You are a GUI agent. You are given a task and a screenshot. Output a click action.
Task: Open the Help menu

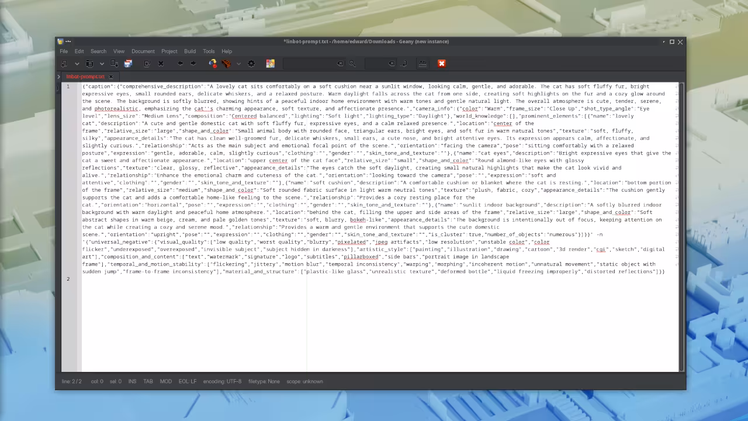227,51
